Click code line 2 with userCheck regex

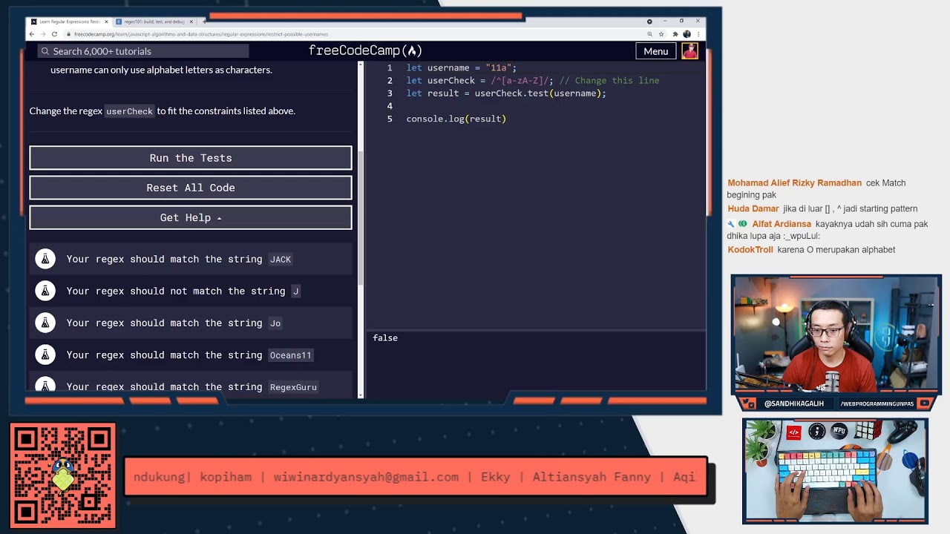[532, 80]
